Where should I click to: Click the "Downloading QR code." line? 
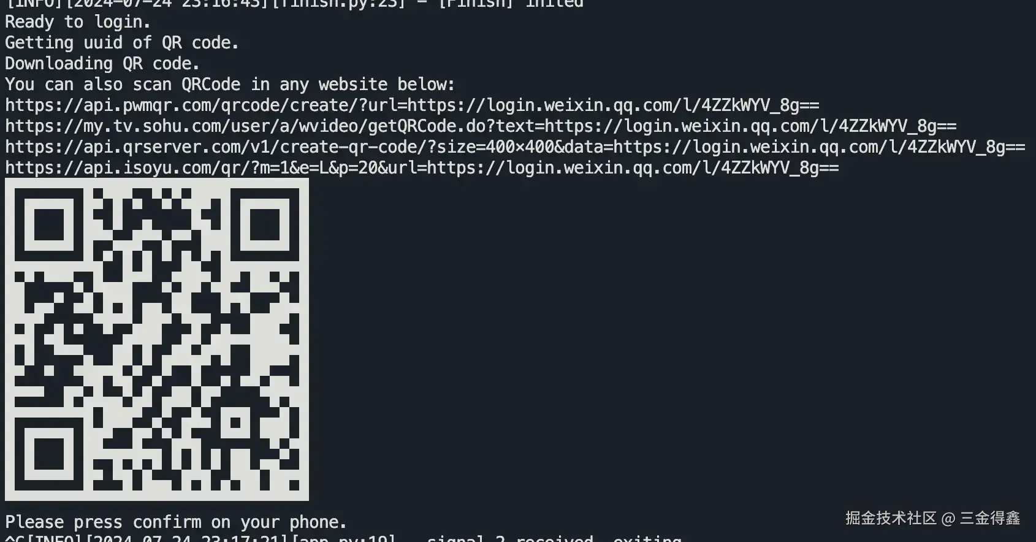coord(102,64)
